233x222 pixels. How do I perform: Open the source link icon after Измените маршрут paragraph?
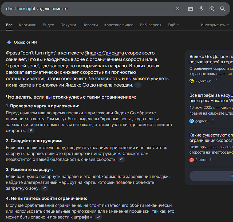tap(44, 188)
